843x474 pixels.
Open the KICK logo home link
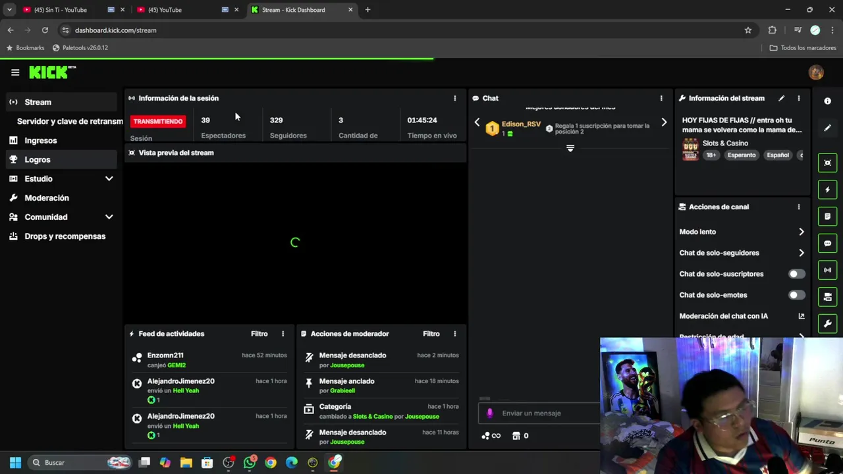[52, 72]
